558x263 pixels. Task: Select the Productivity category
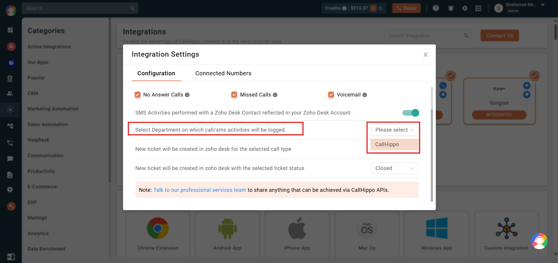point(41,171)
